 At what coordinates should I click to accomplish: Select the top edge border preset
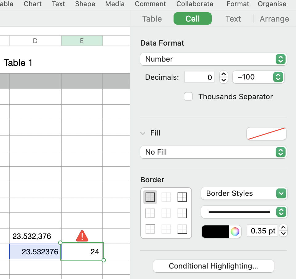150,229
